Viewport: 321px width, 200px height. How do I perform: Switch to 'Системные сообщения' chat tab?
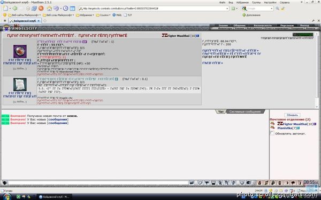pos(245,111)
